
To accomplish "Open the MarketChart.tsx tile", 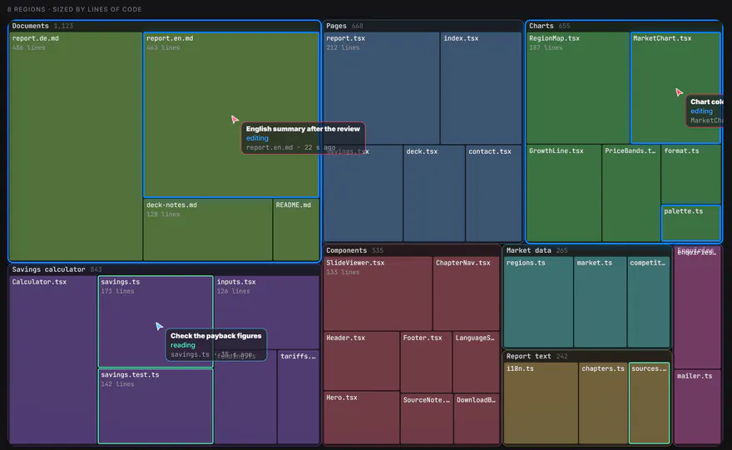I will pos(675,88).
